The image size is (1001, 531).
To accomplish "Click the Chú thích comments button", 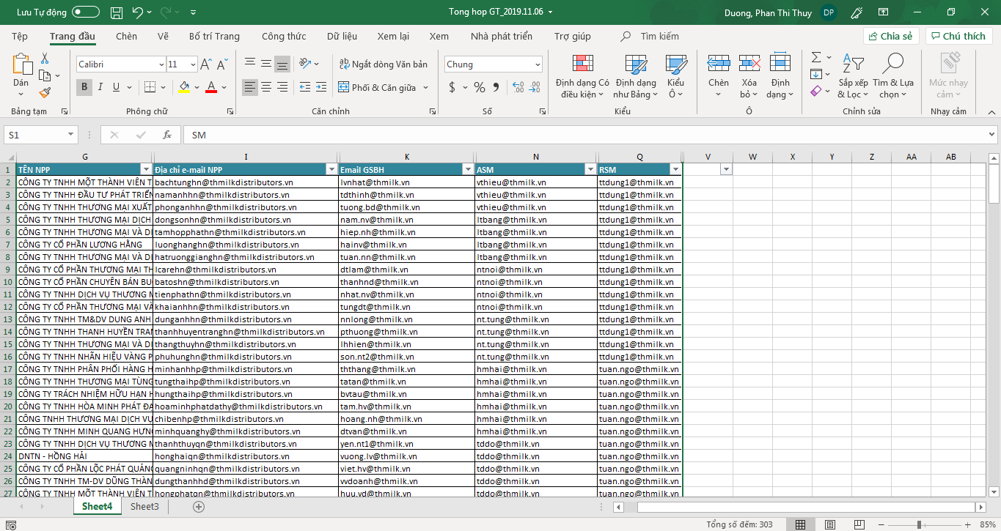I will (x=958, y=36).
